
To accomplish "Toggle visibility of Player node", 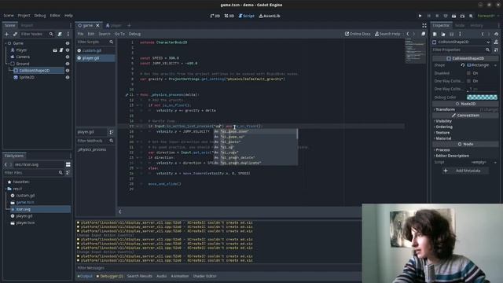I will tap(68, 50).
